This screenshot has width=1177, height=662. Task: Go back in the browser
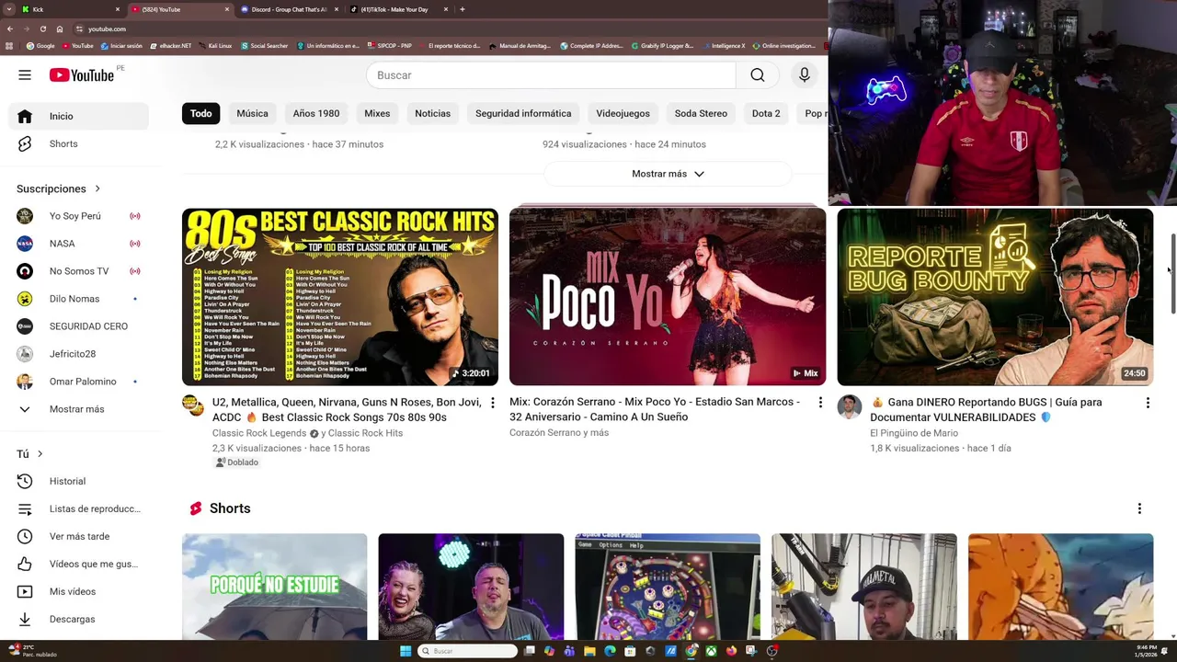pyautogui.click(x=10, y=29)
